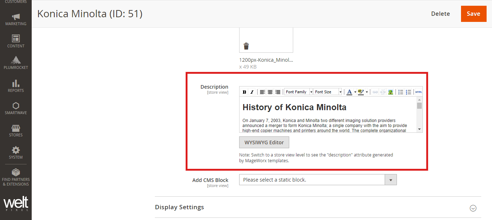The image size is (492, 220).
Task: Open the Add CMS Block dropdown
Action: click(318, 180)
